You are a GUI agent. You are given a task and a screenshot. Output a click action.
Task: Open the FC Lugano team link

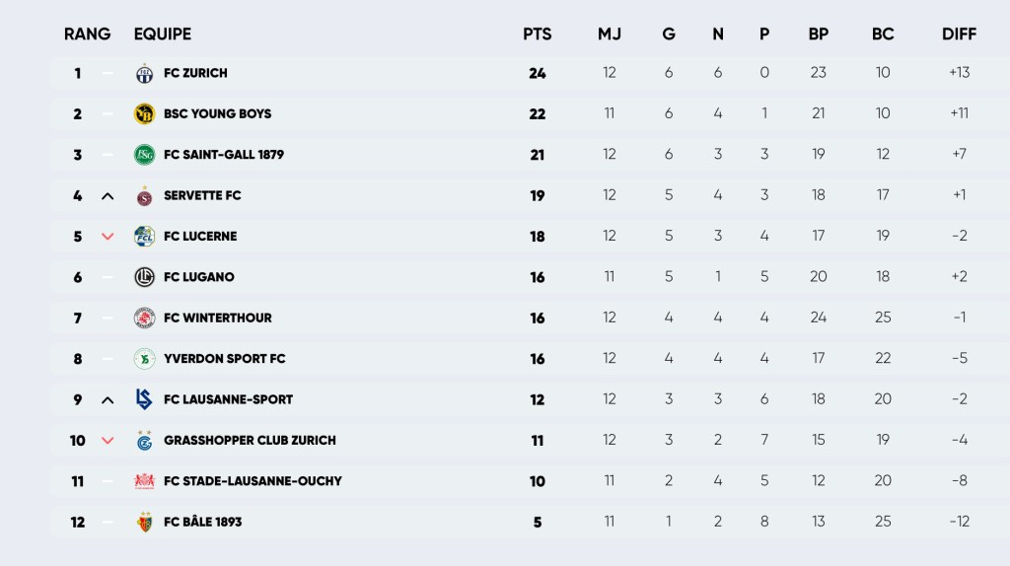click(199, 277)
